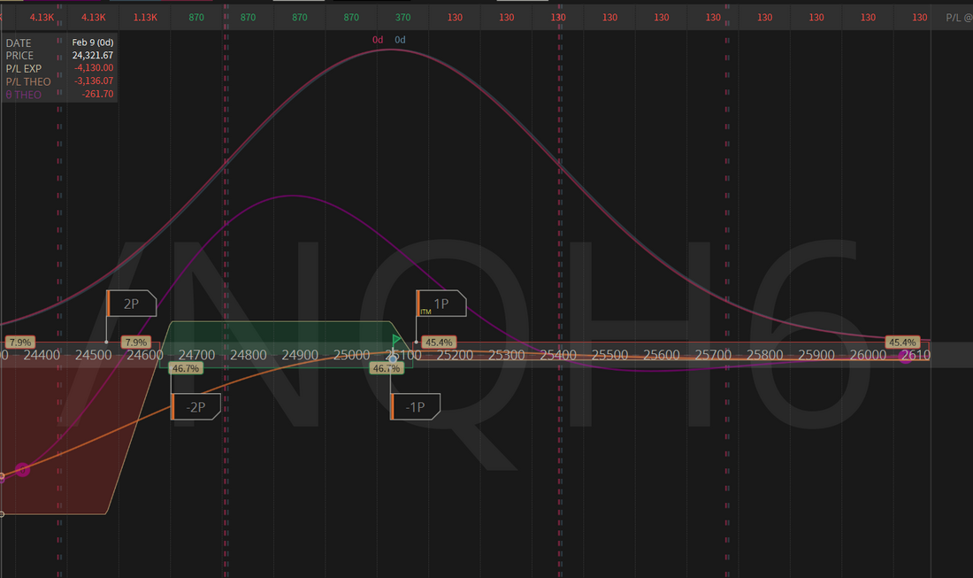973x578 pixels.
Task: Click the green current price flag marker
Action: pyautogui.click(x=396, y=340)
